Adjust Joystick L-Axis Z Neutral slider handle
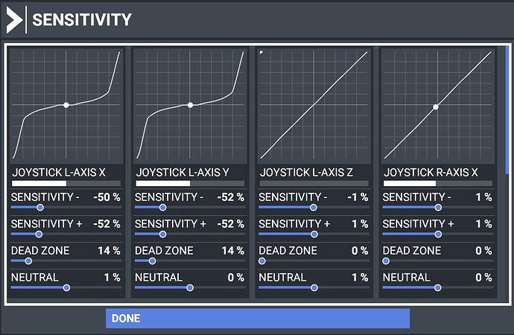 tap(314, 288)
